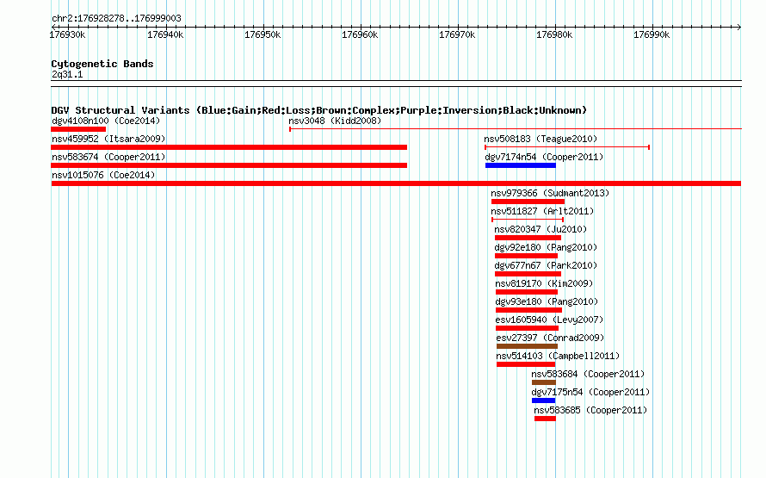766x478 pixels.
Task: Click the 176950k ruler label
Action: (263, 34)
